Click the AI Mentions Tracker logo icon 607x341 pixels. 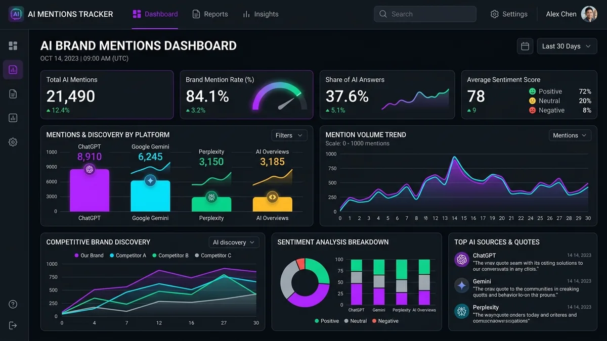coord(16,14)
